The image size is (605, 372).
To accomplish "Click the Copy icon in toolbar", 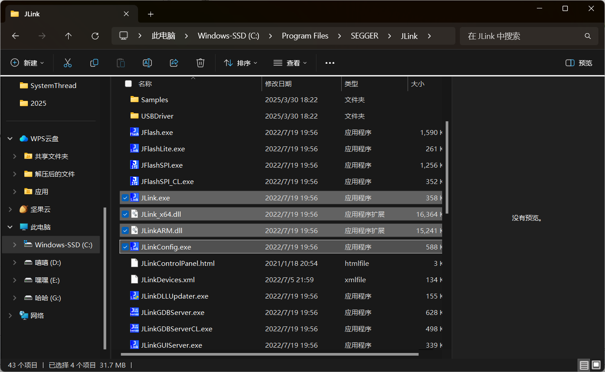I will 94,63.
